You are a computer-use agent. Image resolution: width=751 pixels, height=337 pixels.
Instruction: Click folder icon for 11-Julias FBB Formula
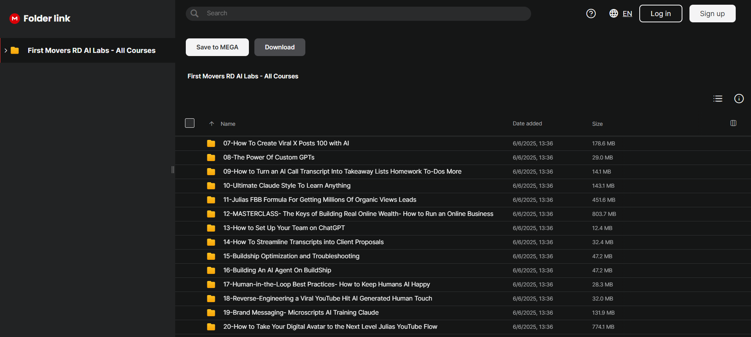pyautogui.click(x=211, y=200)
